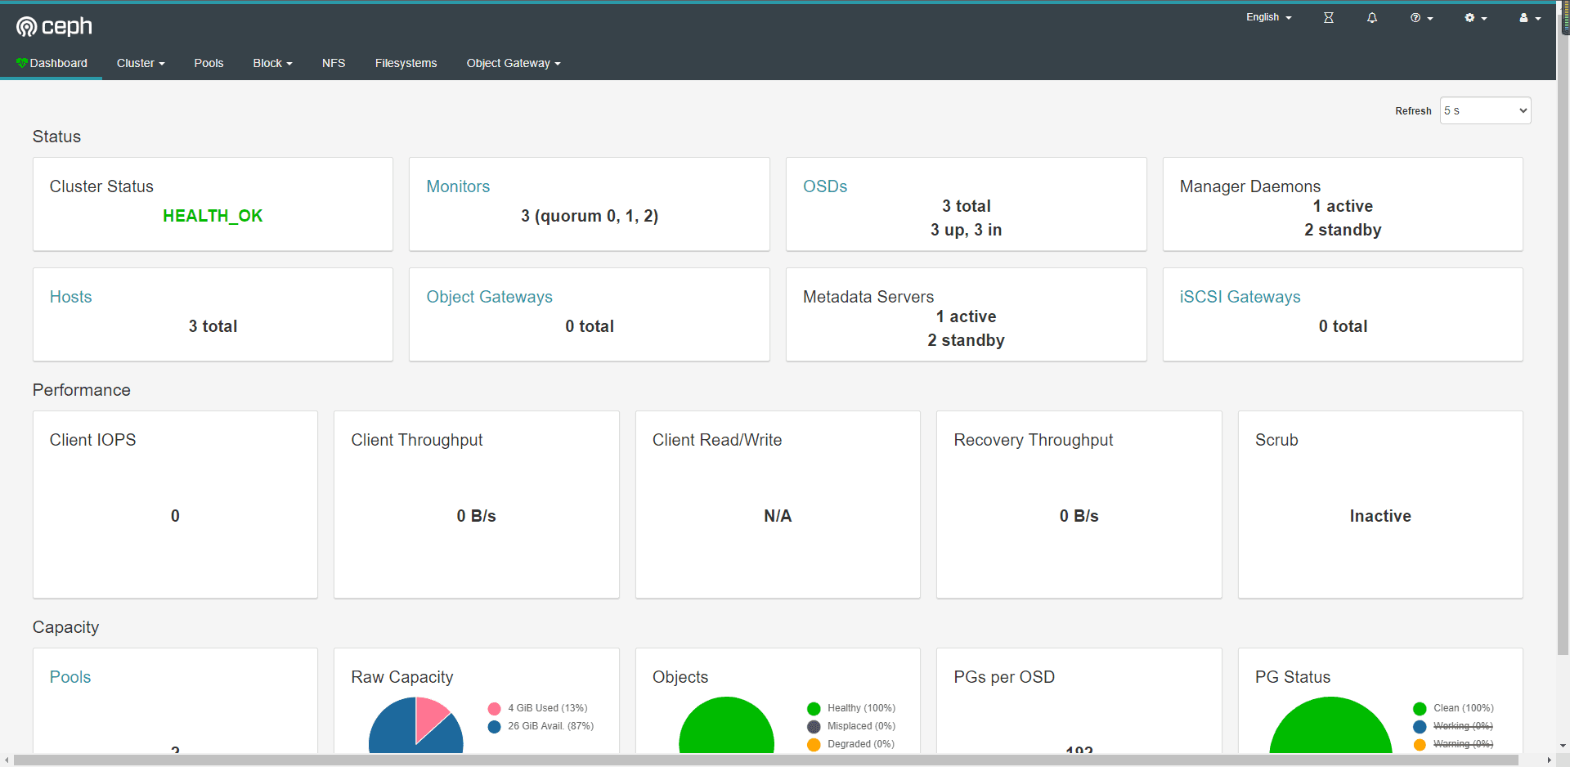Screen dimensions: 1570x767
Task: Open the Refresh interval dropdown
Action: point(1485,110)
